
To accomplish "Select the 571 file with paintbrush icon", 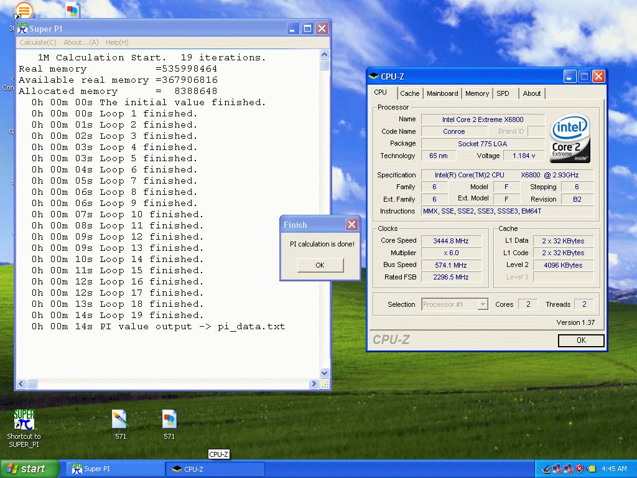I will [x=120, y=419].
